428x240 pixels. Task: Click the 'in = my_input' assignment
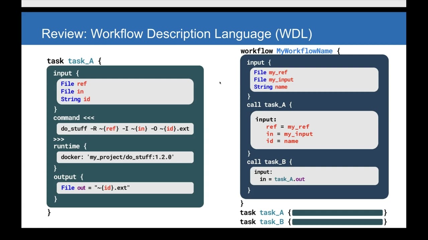point(290,134)
